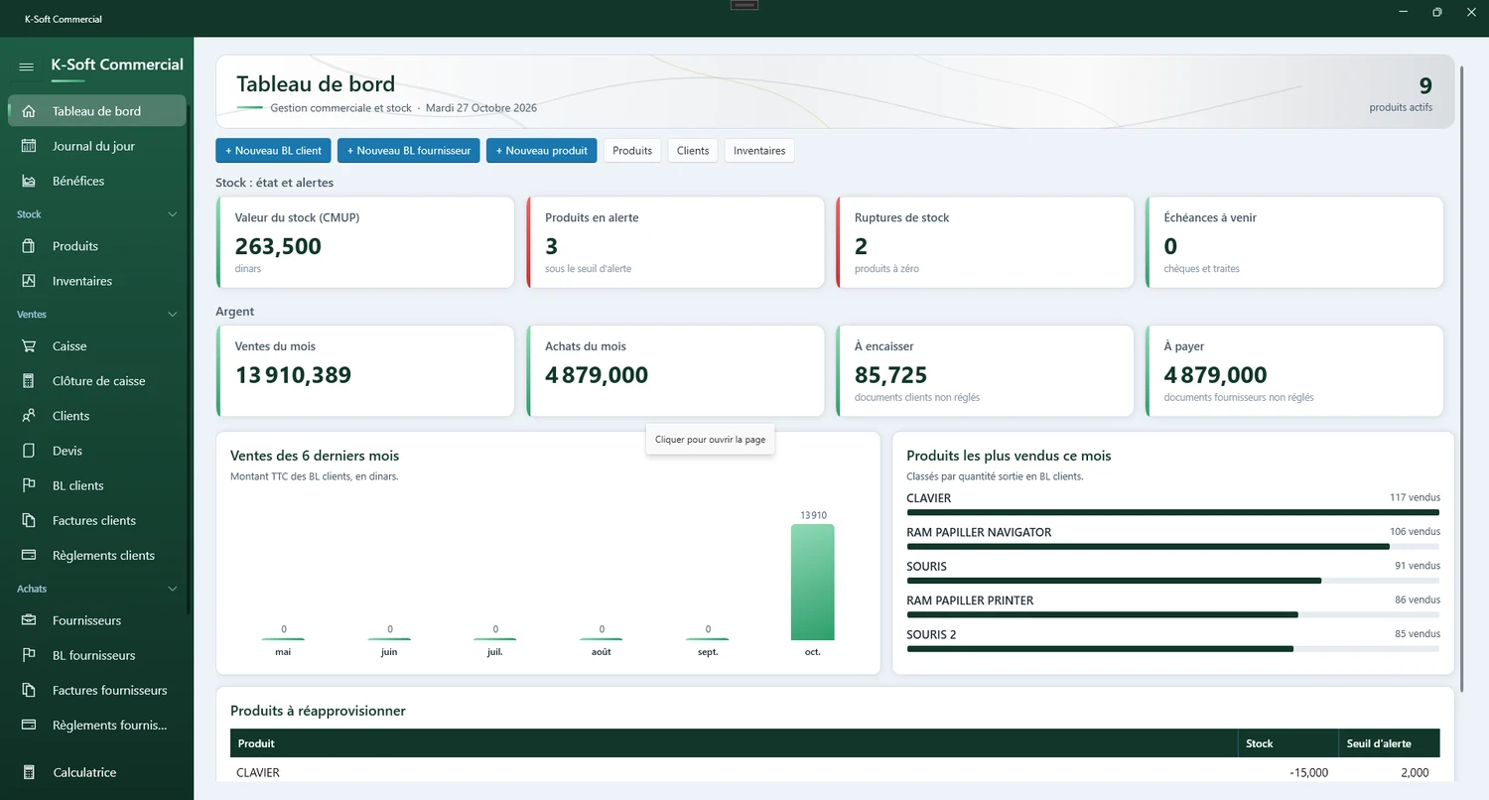Viewport: 1489px width, 800px height.
Task: Click the Stock column header
Action: click(1287, 743)
